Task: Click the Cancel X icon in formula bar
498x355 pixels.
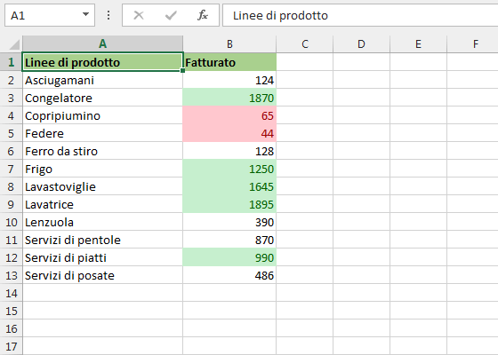Action: click(x=139, y=15)
